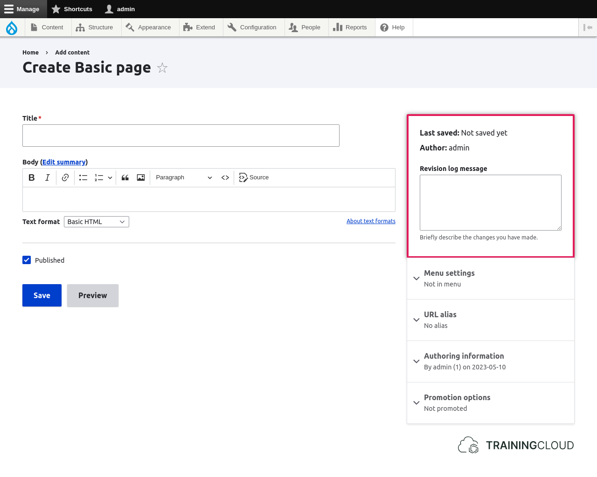Insert a code block with angle brackets icon
The image size is (597, 477).
[x=225, y=177]
